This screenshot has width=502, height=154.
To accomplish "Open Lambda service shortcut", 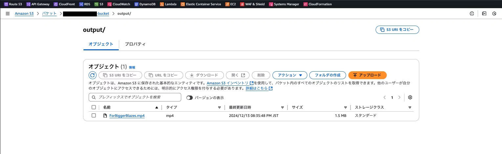I will pos(168,4).
